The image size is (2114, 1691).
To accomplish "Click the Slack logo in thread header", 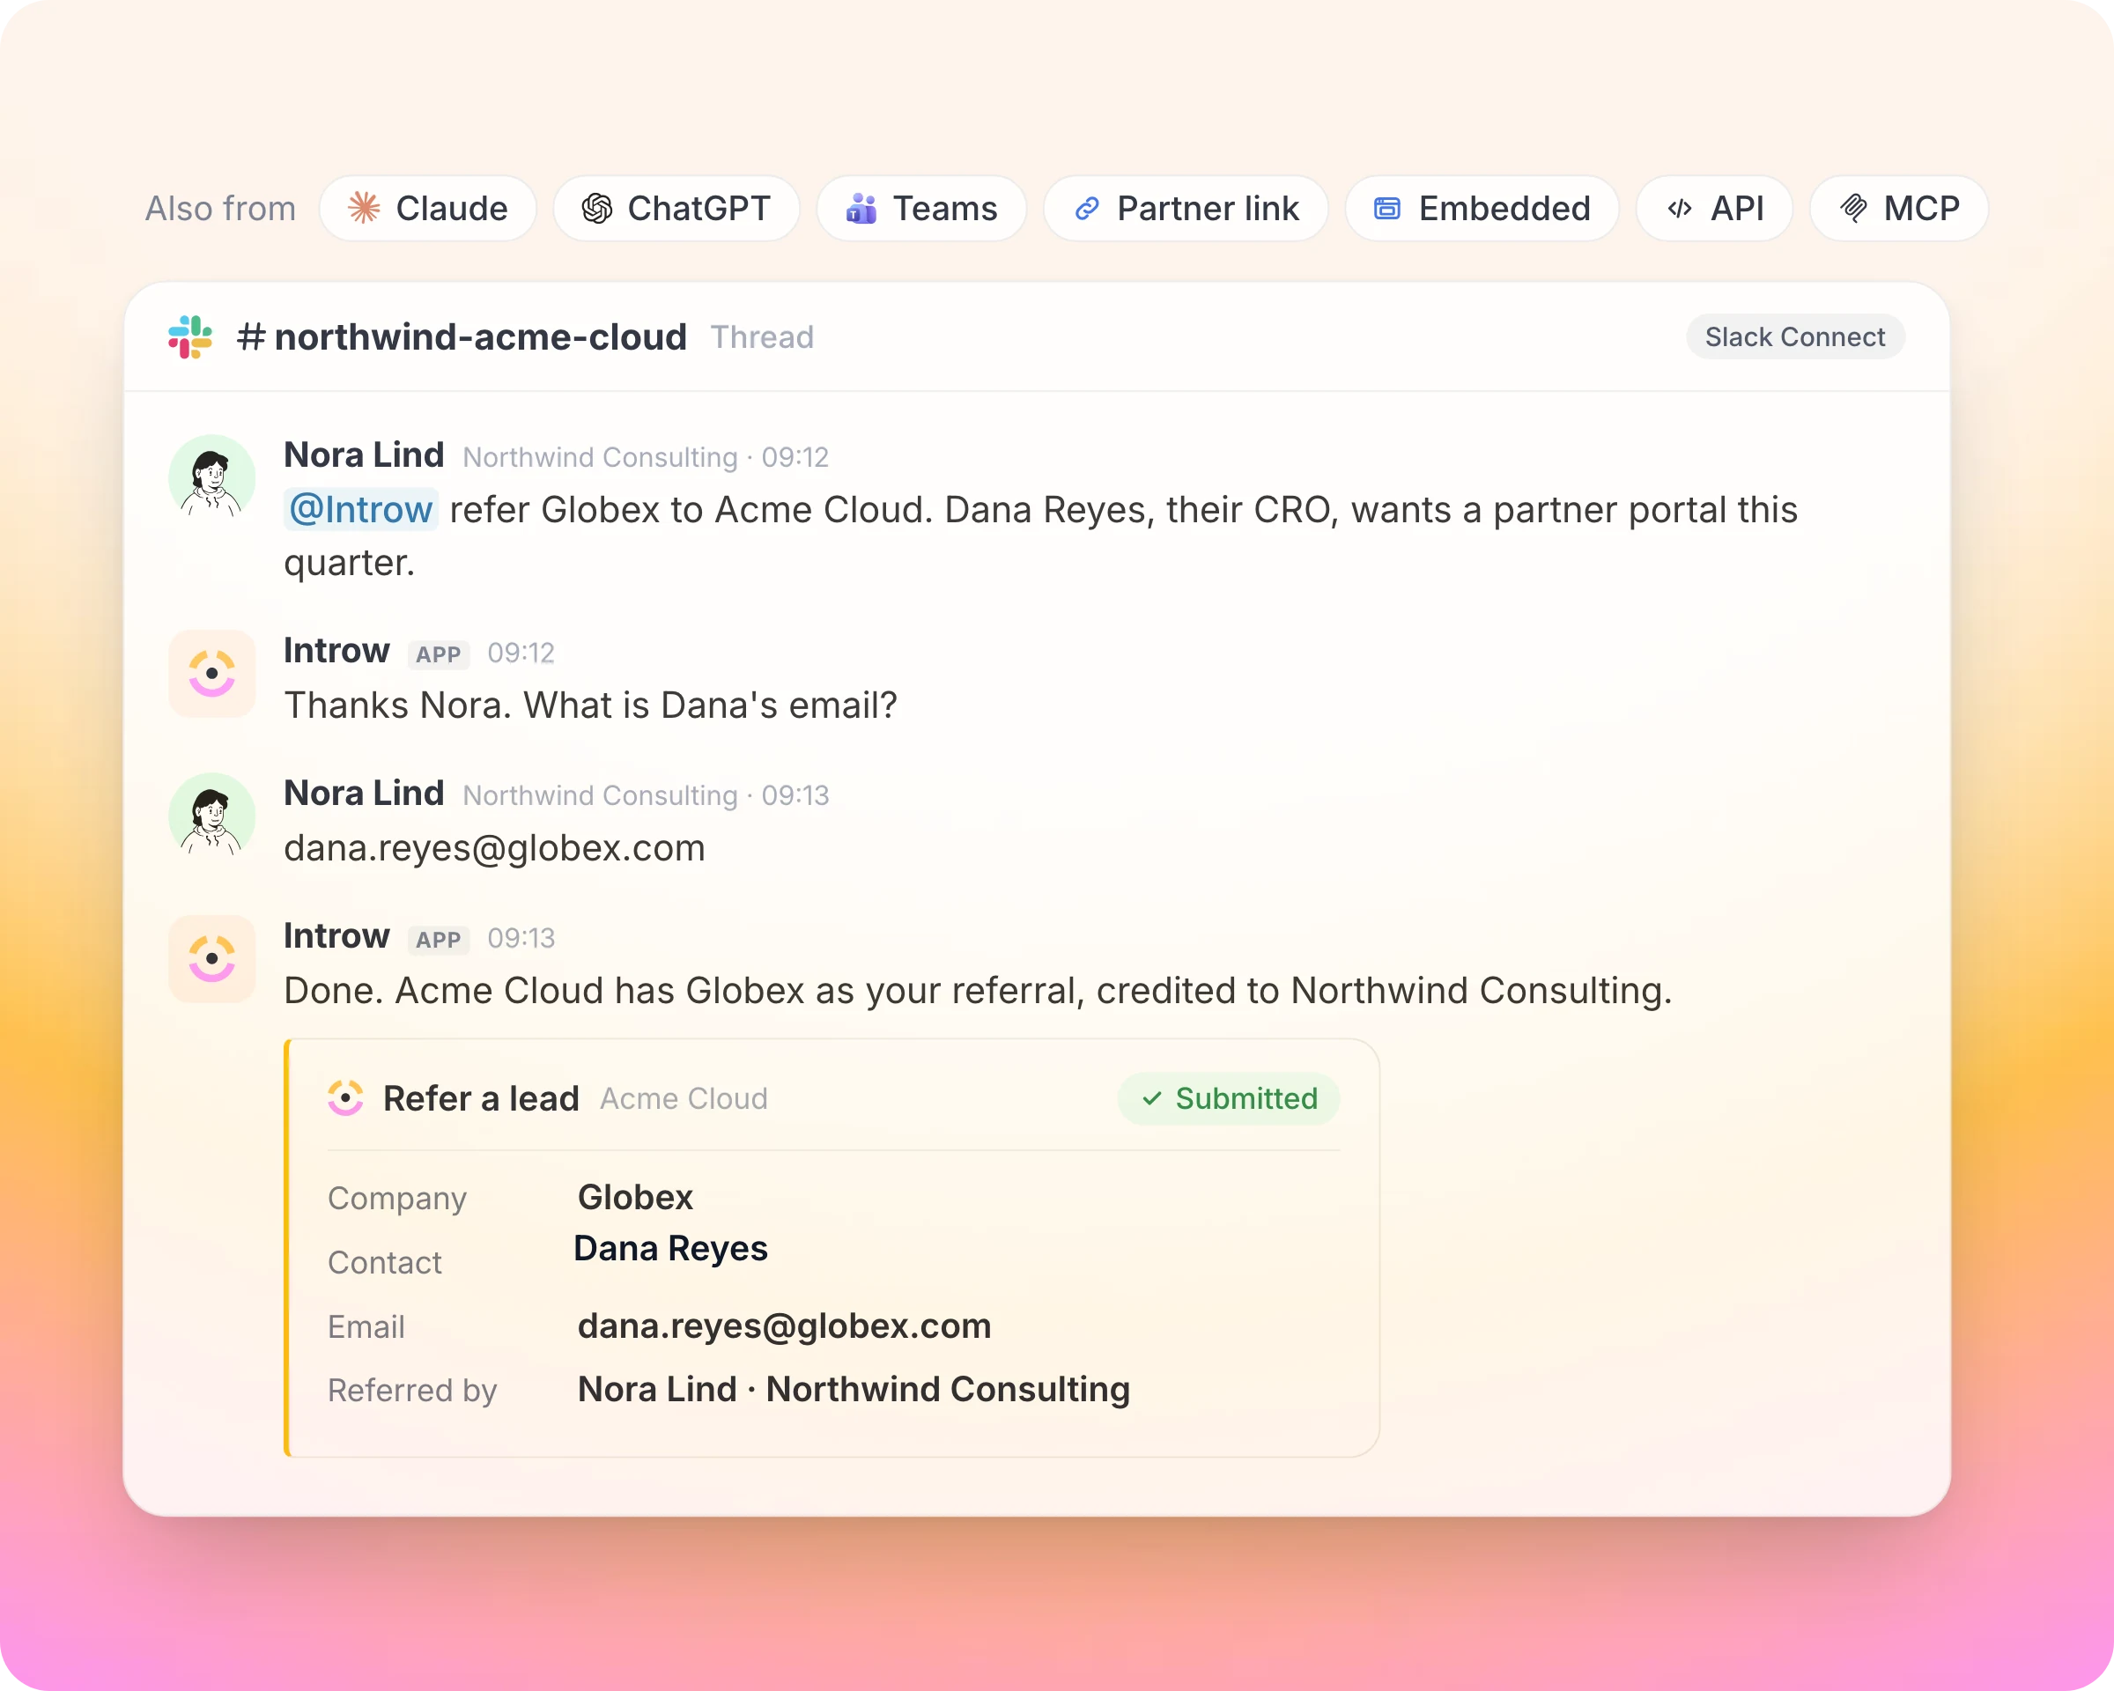I will pyautogui.click(x=190, y=336).
